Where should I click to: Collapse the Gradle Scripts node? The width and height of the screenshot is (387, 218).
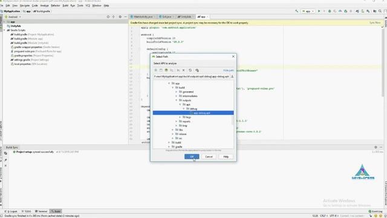coord(4,30)
